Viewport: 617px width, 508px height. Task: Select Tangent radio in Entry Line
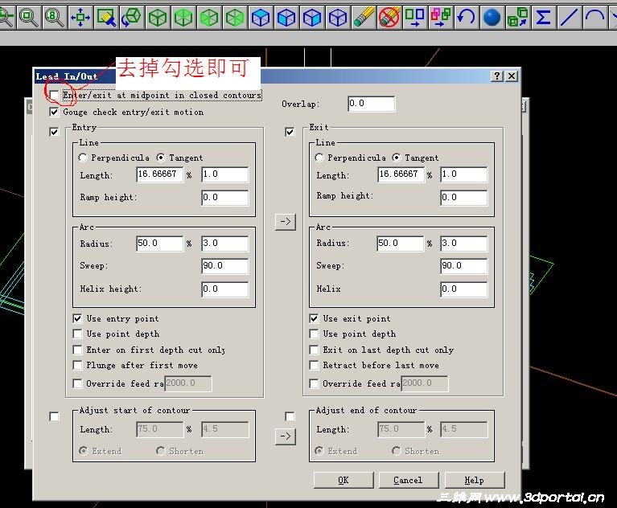pos(161,158)
